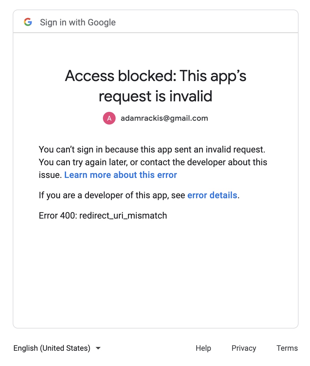Screen dimensions: 310x366
Task: Open "Learn more about this error" link
Action: click(120, 175)
